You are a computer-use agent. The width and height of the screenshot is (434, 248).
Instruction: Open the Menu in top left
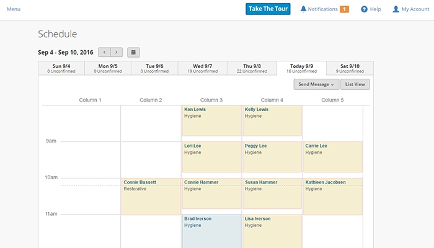[14, 9]
